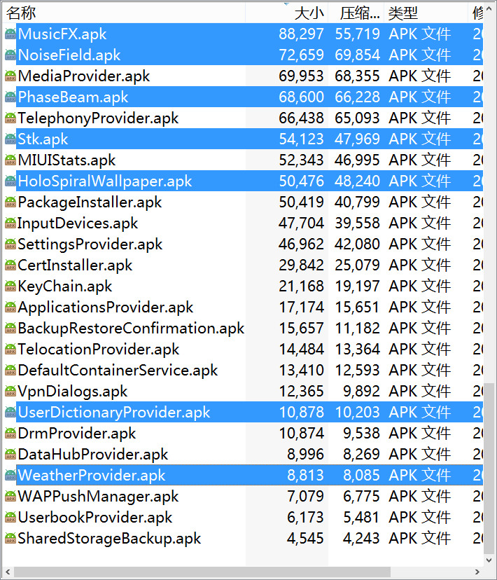
Task: Click the size value 88,297
Action: pos(301,34)
